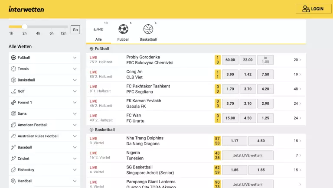333x188 pixels.
Task: Switch to the Fußball live tab
Action: [x=124, y=32]
